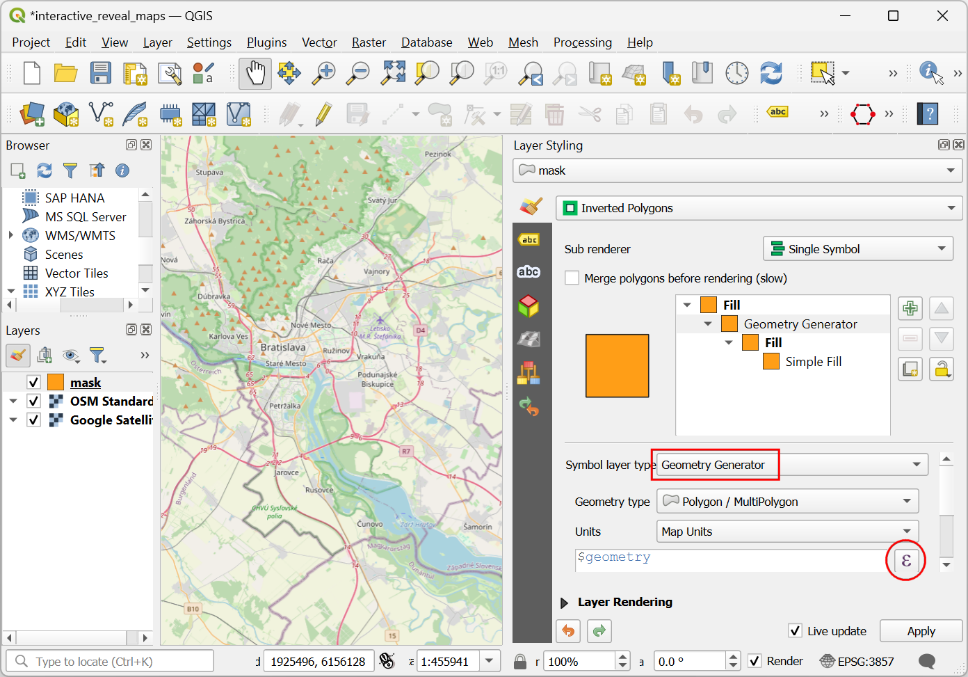Enable Merge polygons before rendering checkbox
The height and width of the screenshot is (677, 968).
tap(572, 278)
